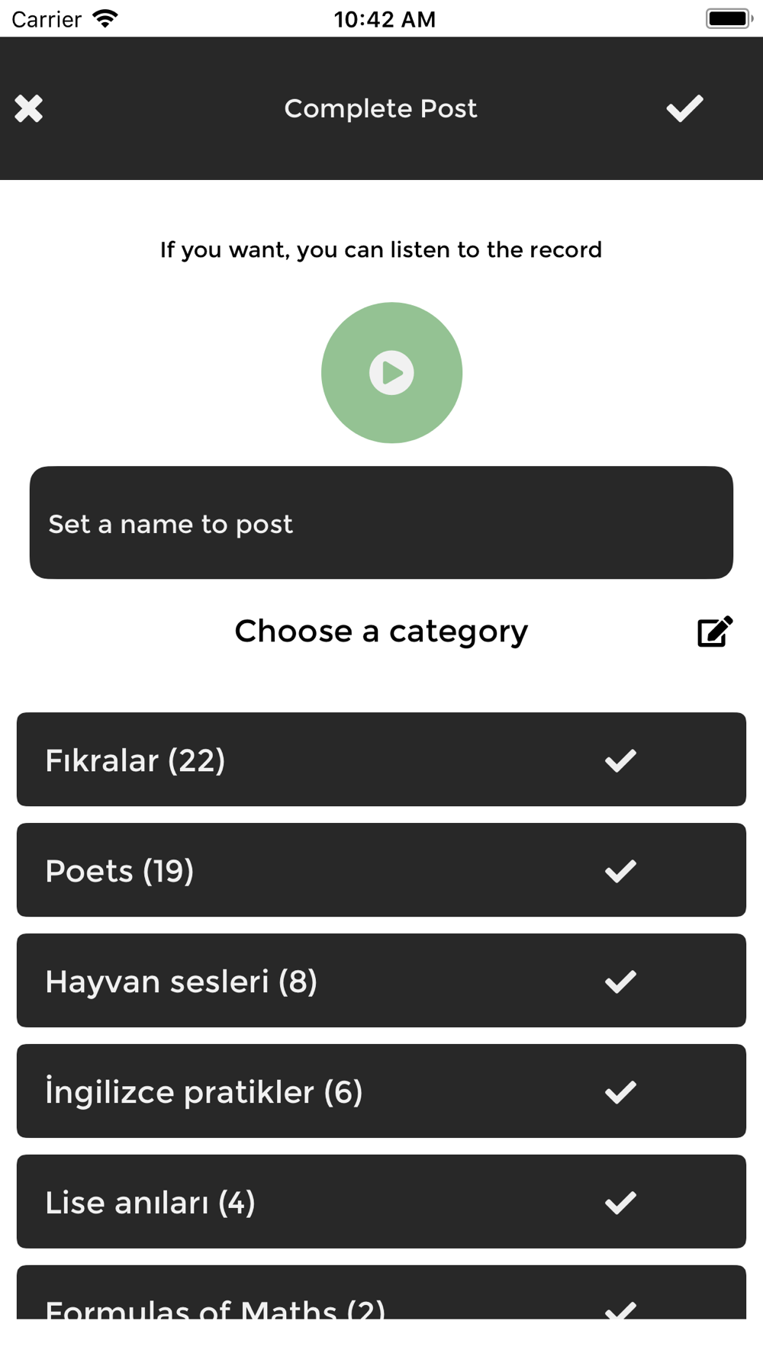The height and width of the screenshot is (1356, 763).
Task: Toggle the checkmark on Hayvan sesleri row
Action: (x=620, y=982)
